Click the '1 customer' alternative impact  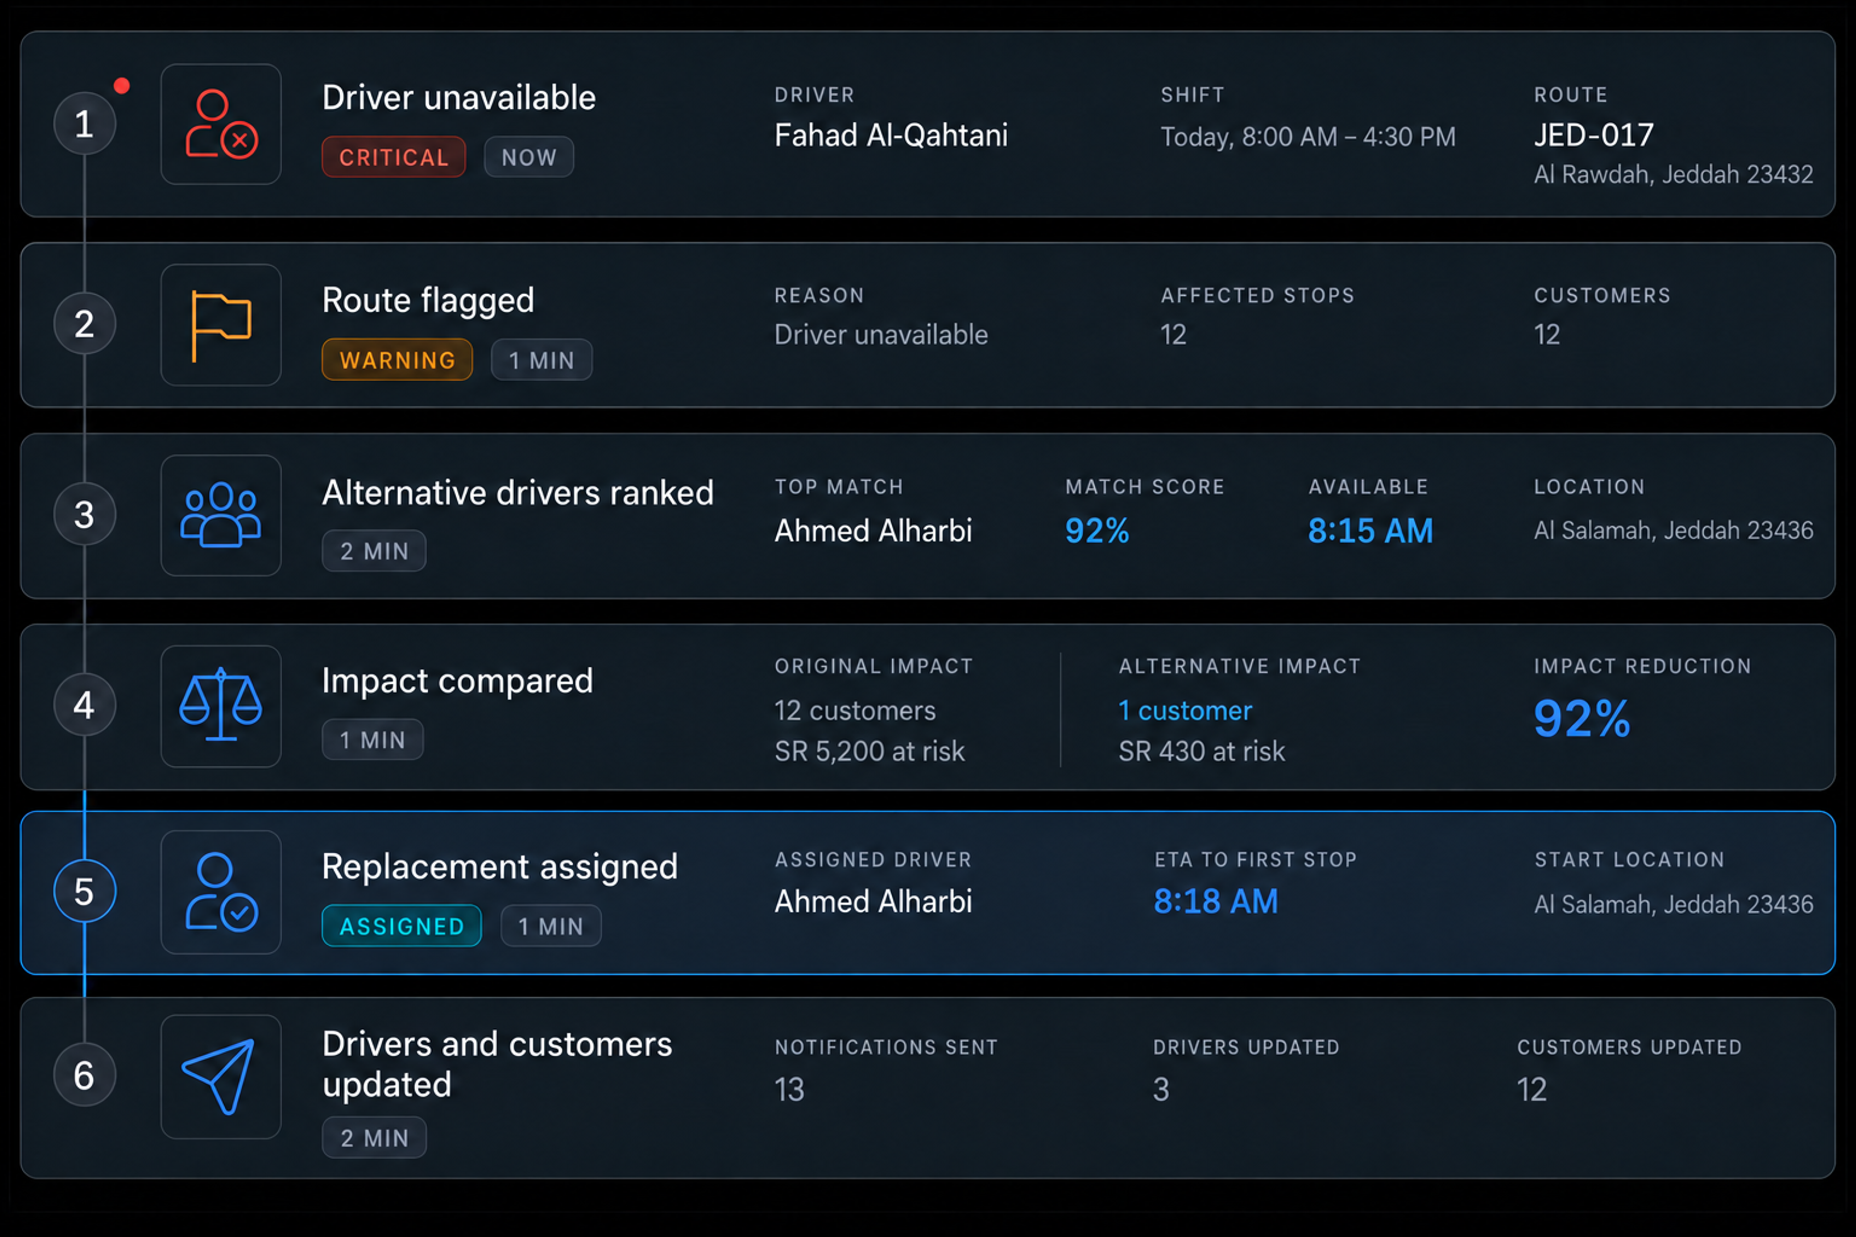pyautogui.click(x=1185, y=711)
